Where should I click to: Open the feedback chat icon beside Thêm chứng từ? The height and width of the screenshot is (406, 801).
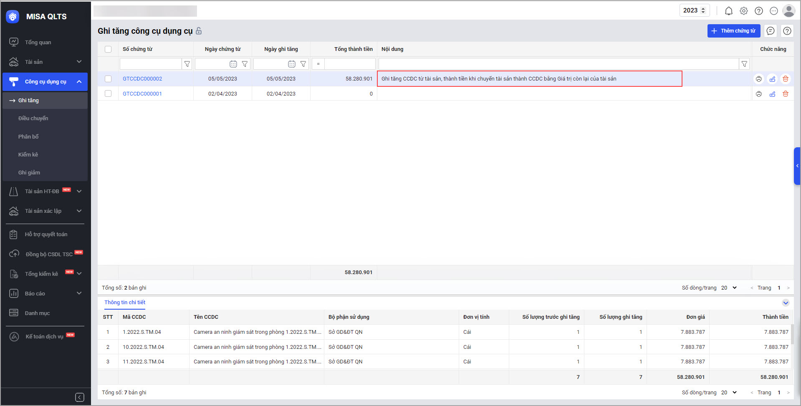(x=770, y=31)
